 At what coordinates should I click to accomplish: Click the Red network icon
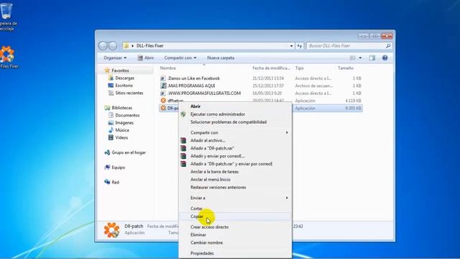(x=107, y=182)
